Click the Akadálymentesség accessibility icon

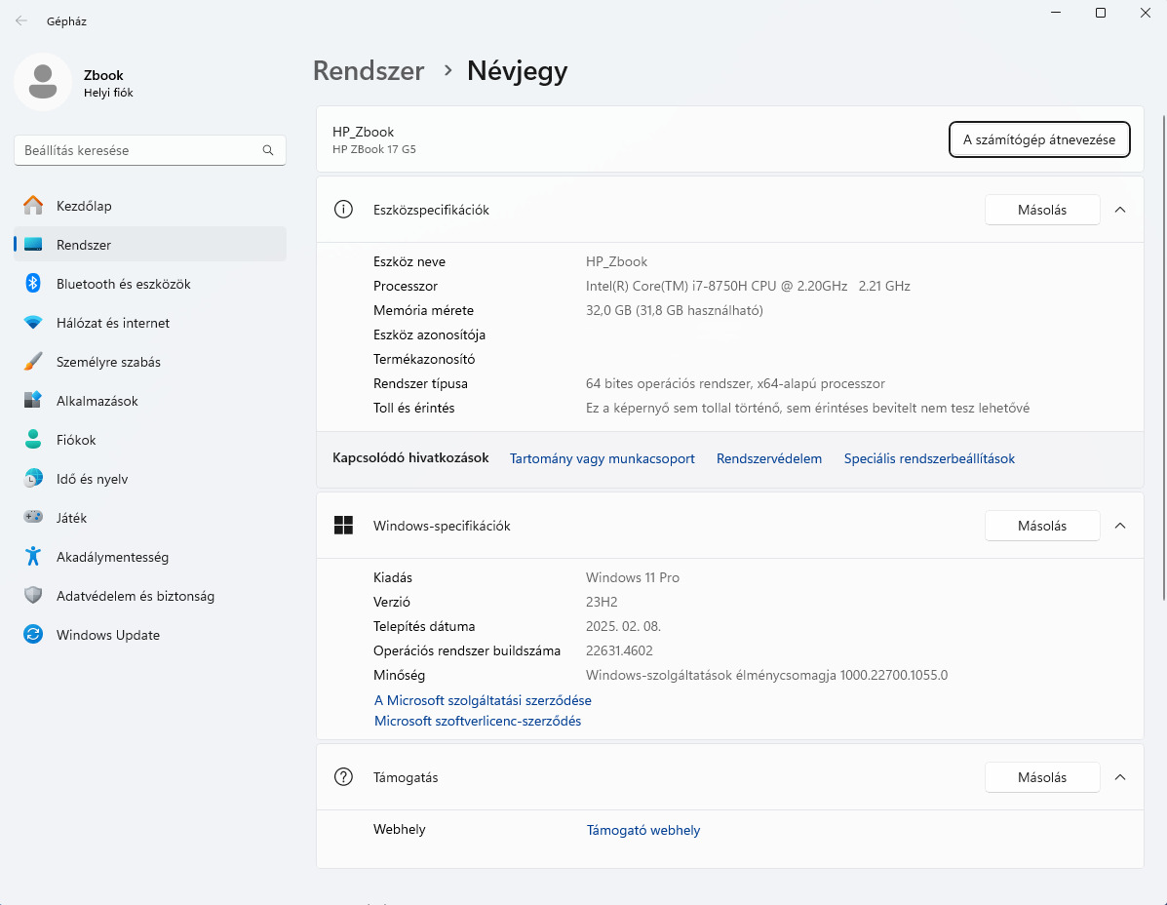click(33, 556)
